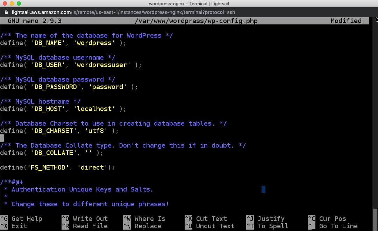Click the green fullscreen window button
This screenshot has width=378, height=231.
(x=19, y=3)
